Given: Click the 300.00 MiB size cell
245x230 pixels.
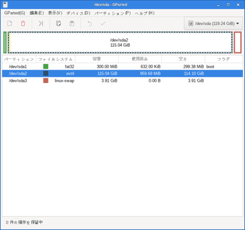Looking at the screenshot, I should [x=107, y=66].
